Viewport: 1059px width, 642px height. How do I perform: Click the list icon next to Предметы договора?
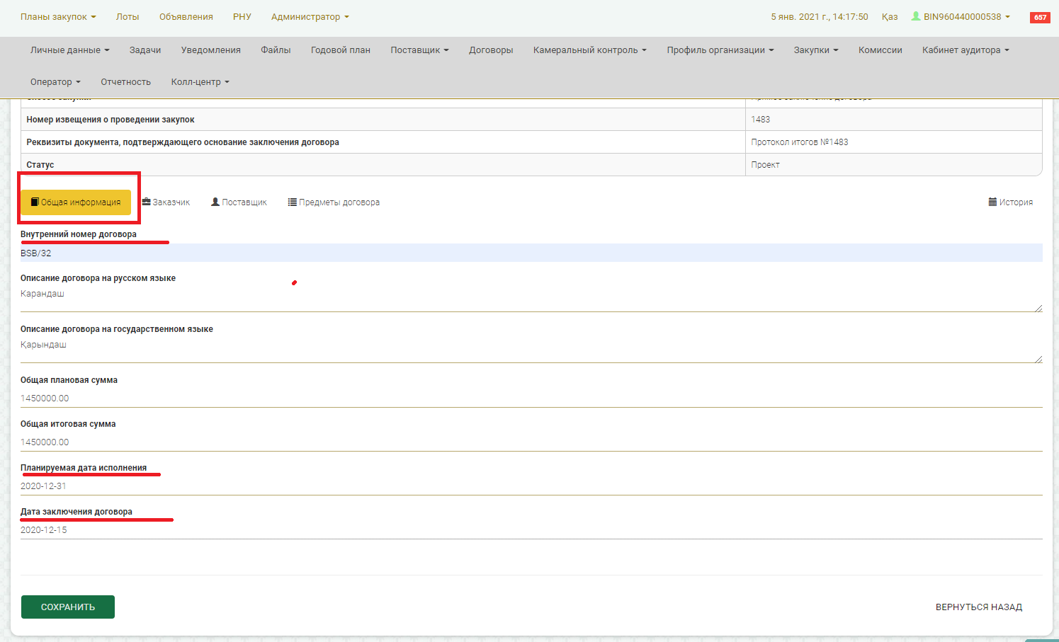[x=292, y=202]
